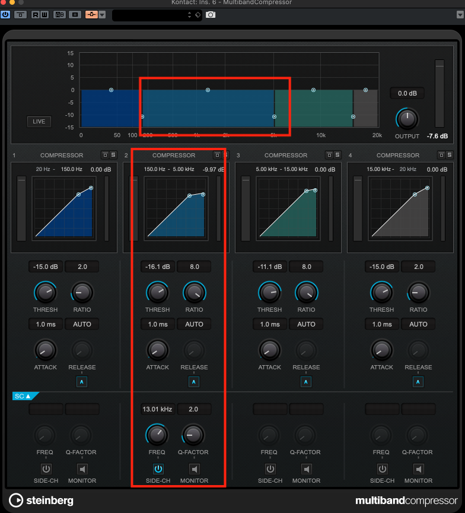Enable SIDE-CH power for band 4

click(x=383, y=469)
